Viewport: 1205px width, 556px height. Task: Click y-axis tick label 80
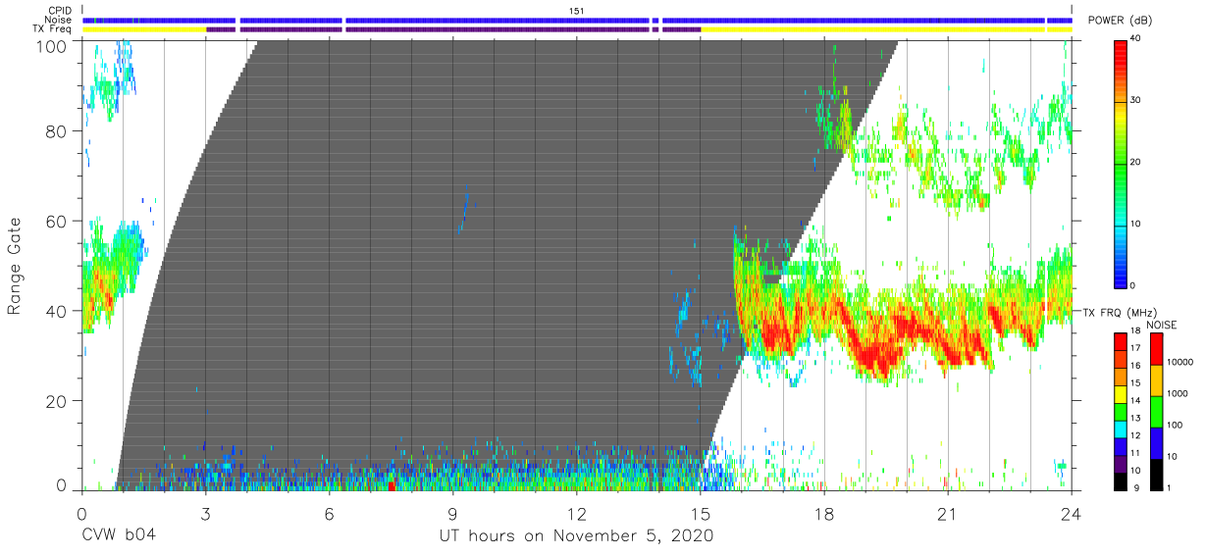tap(56, 131)
